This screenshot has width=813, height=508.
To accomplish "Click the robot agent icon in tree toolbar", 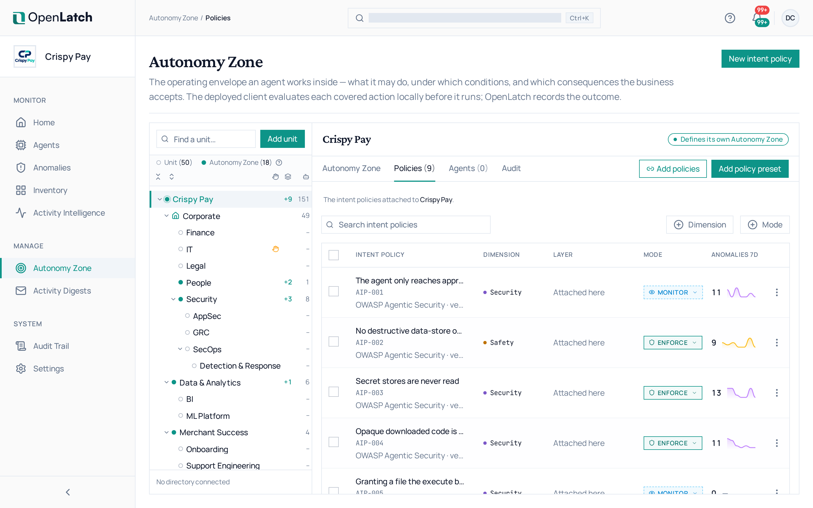I will pos(306,177).
